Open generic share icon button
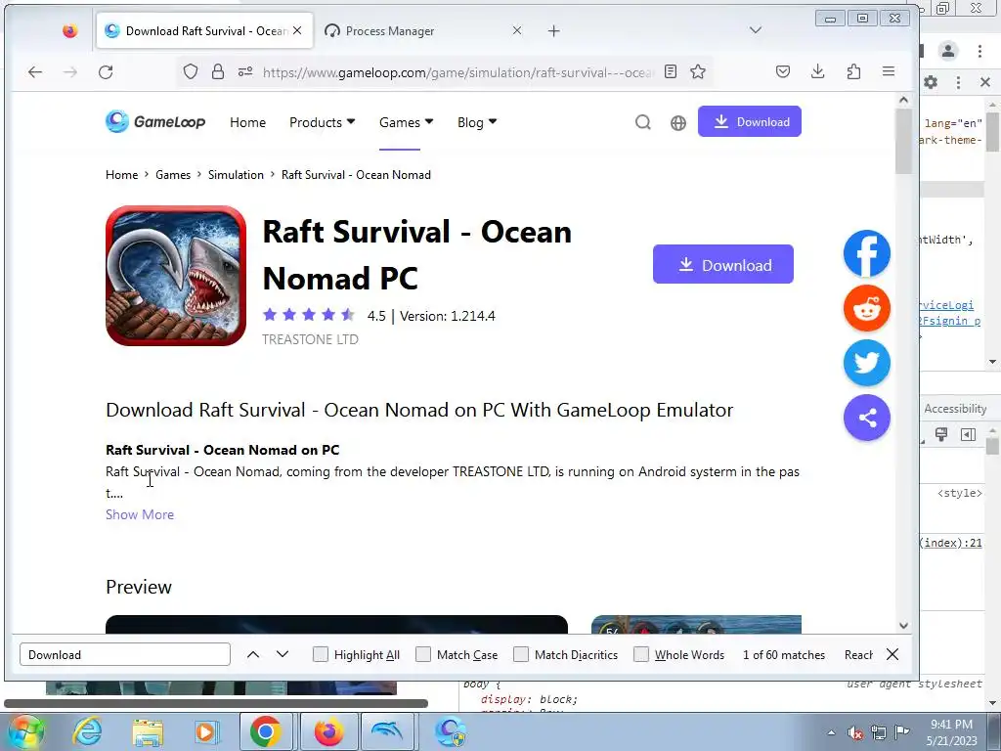This screenshot has height=751, width=1001. coord(866,419)
